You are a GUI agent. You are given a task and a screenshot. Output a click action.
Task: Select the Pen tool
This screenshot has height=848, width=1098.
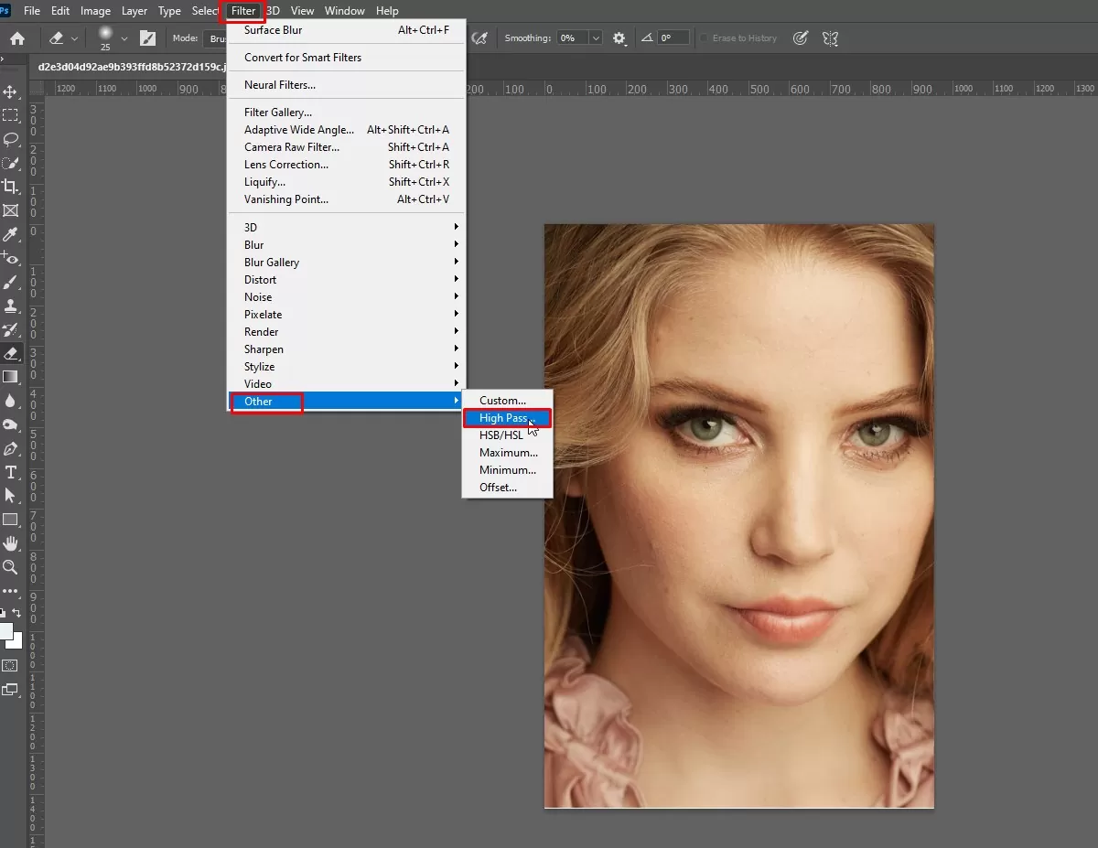(x=11, y=448)
